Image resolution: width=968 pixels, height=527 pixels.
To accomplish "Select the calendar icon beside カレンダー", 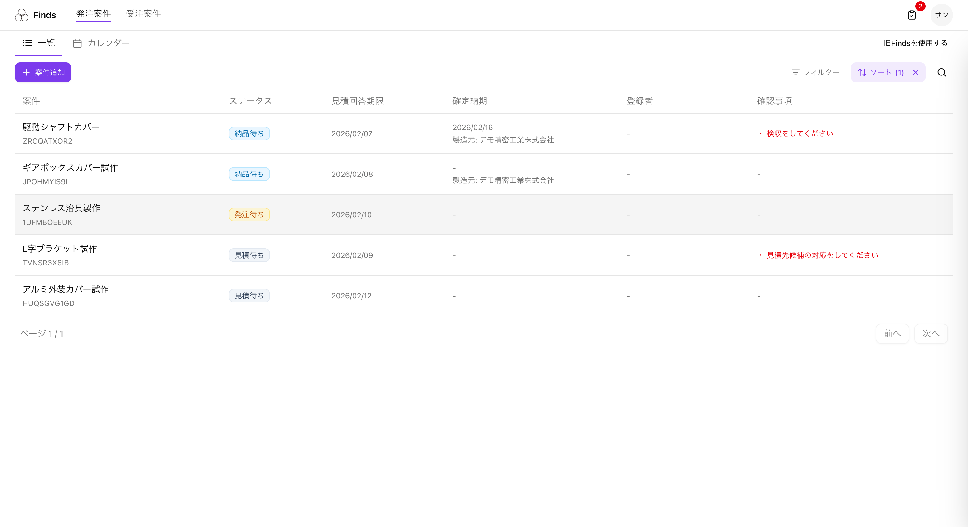I will (77, 43).
